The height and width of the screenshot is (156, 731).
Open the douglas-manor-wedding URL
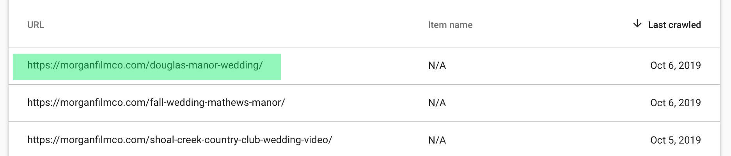coord(145,65)
